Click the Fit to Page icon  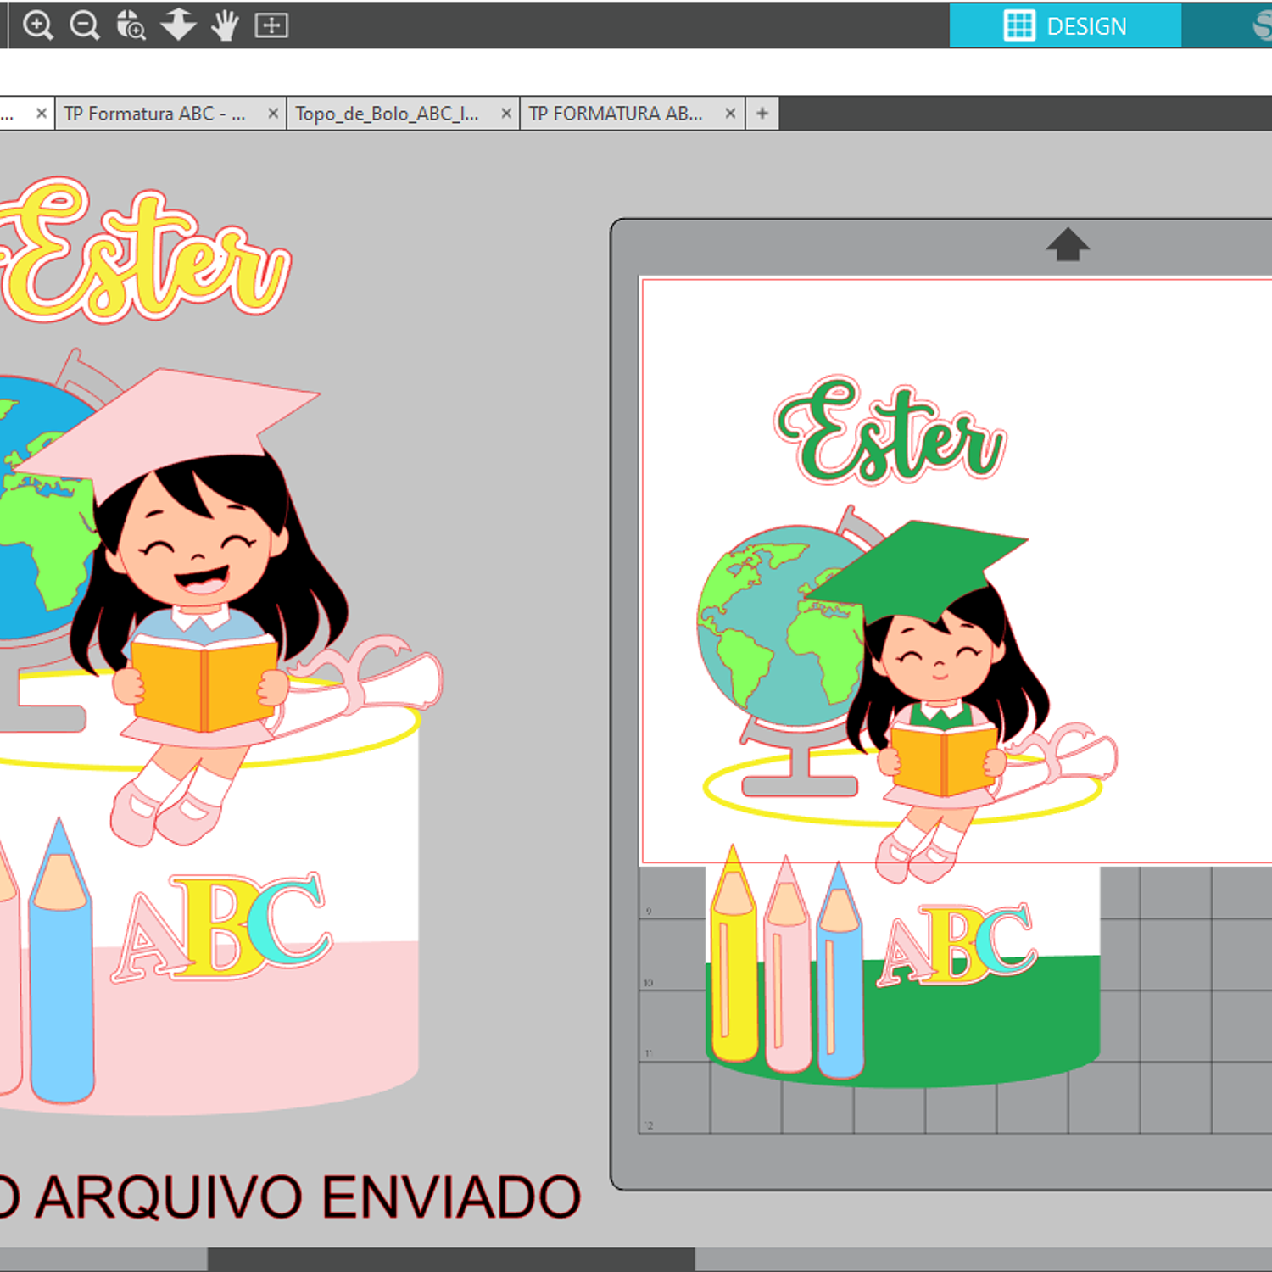[271, 25]
